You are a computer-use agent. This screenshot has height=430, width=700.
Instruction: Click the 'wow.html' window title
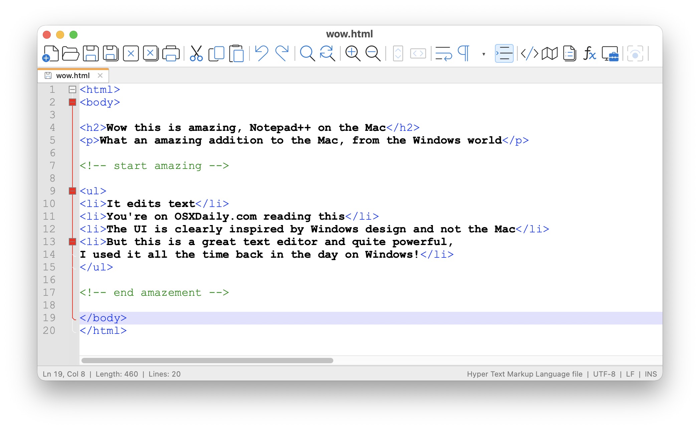tap(349, 34)
